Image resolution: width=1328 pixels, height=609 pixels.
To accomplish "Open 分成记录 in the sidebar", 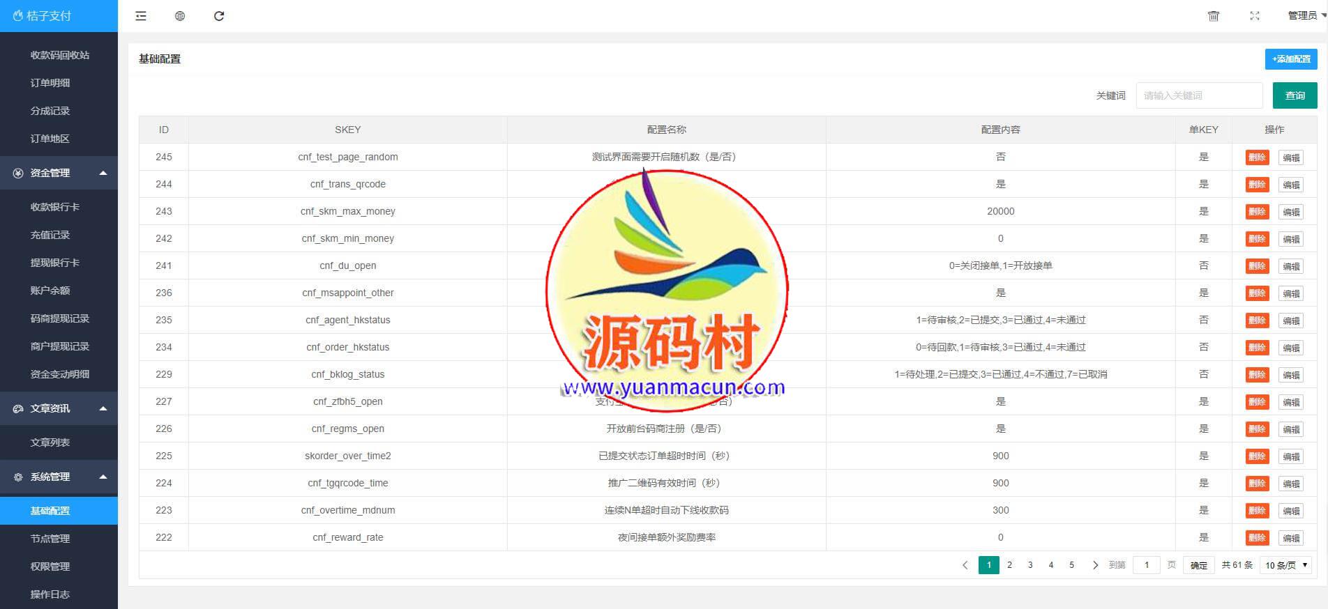I will click(x=50, y=111).
